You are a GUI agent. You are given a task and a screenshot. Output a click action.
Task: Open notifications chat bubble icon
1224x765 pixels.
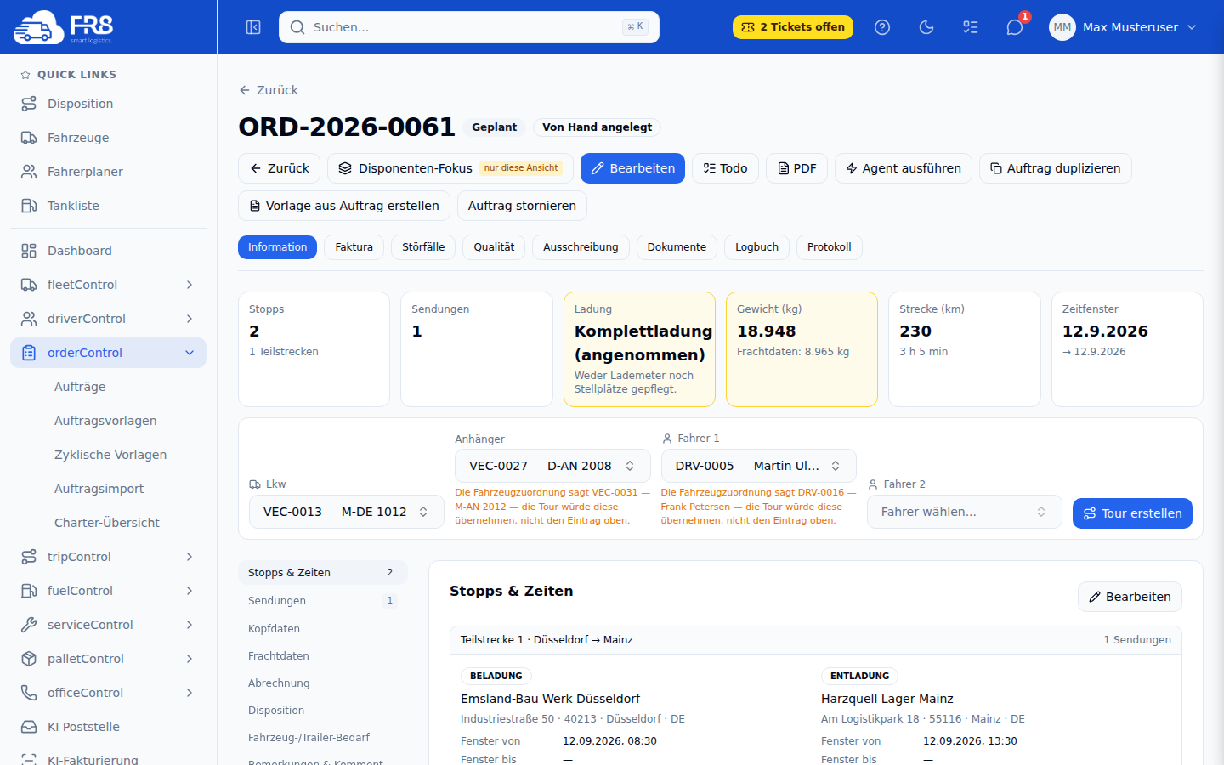(x=1015, y=27)
